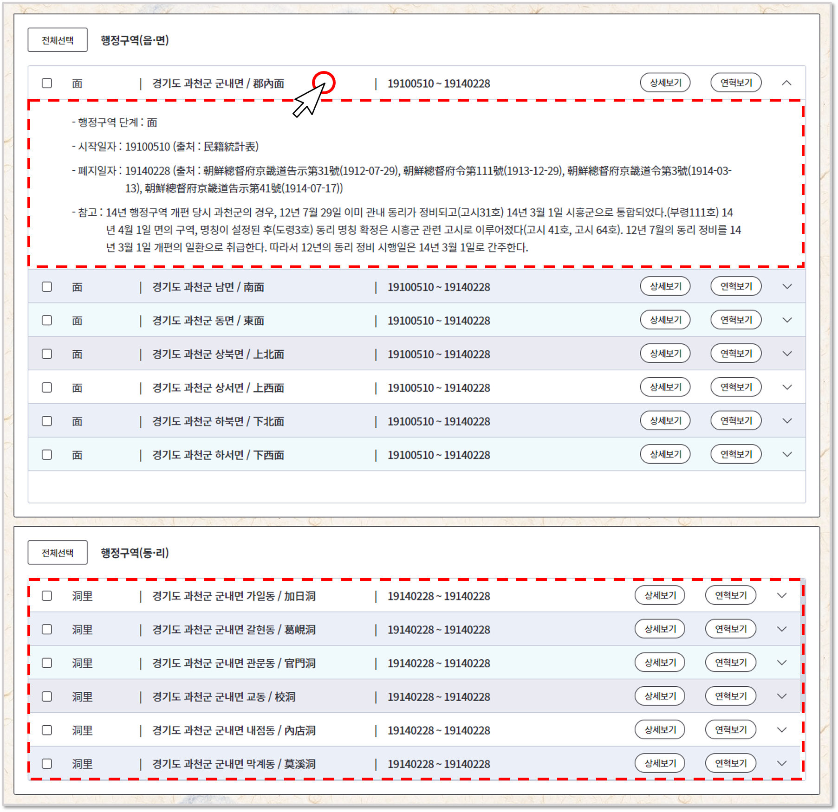View 연혁보기 for 동면 / 東面

pos(736,320)
